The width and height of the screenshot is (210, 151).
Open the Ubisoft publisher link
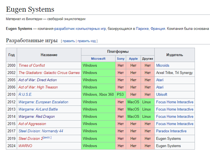[162, 94]
